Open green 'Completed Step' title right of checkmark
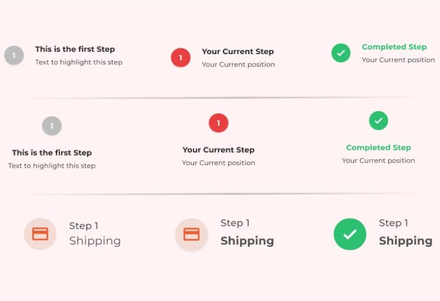 [x=394, y=47]
